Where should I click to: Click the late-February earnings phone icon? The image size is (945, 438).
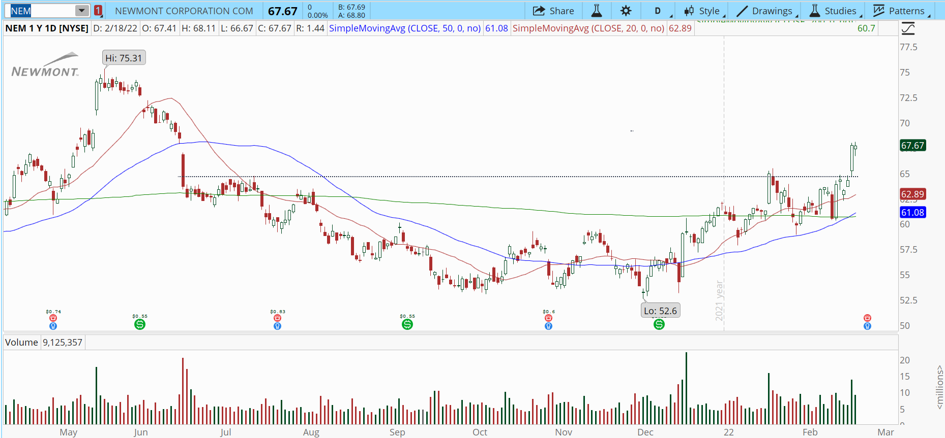click(x=867, y=318)
